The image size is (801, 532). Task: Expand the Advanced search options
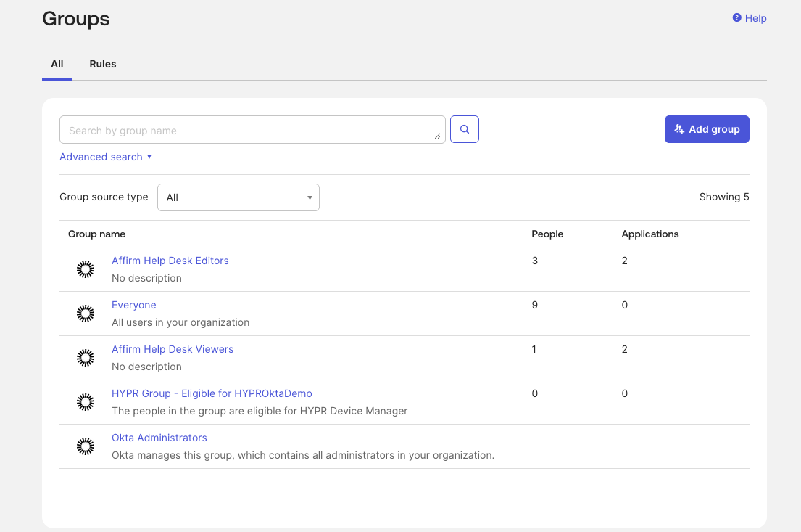click(106, 157)
